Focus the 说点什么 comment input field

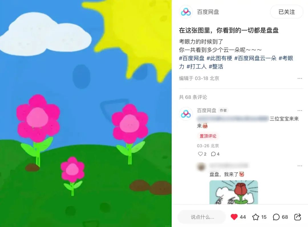tap(202, 217)
